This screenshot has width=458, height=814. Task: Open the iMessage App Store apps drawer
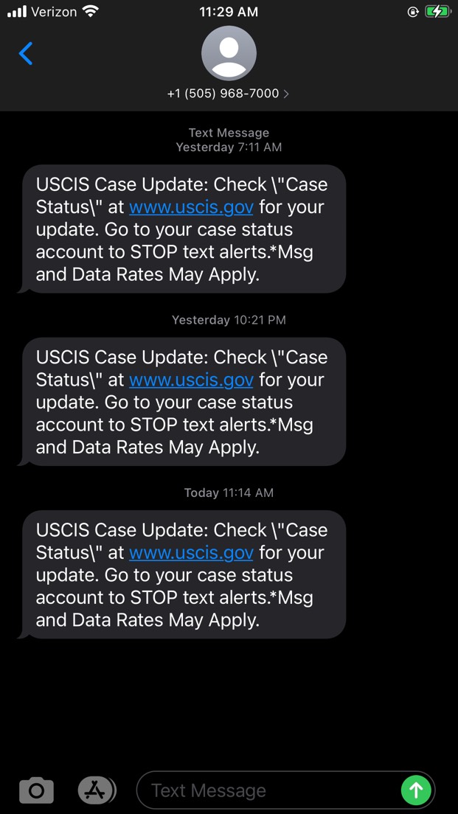click(x=97, y=790)
